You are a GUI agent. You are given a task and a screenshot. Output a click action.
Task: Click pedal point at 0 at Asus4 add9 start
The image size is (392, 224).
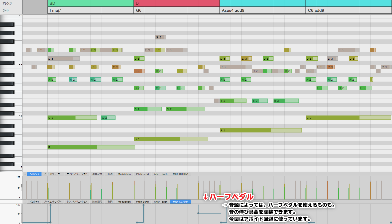(221, 222)
